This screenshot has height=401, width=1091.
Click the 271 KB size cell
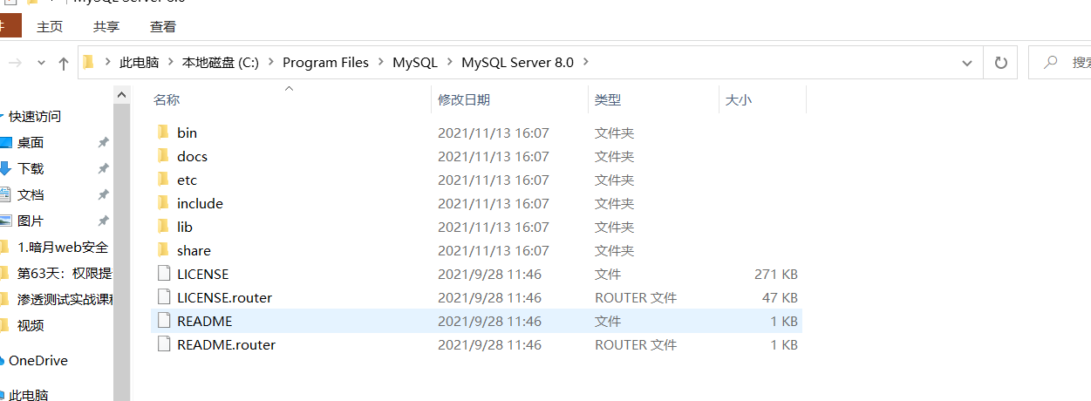(775, 274)
